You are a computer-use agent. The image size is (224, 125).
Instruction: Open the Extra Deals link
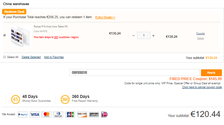pos(105,17)
